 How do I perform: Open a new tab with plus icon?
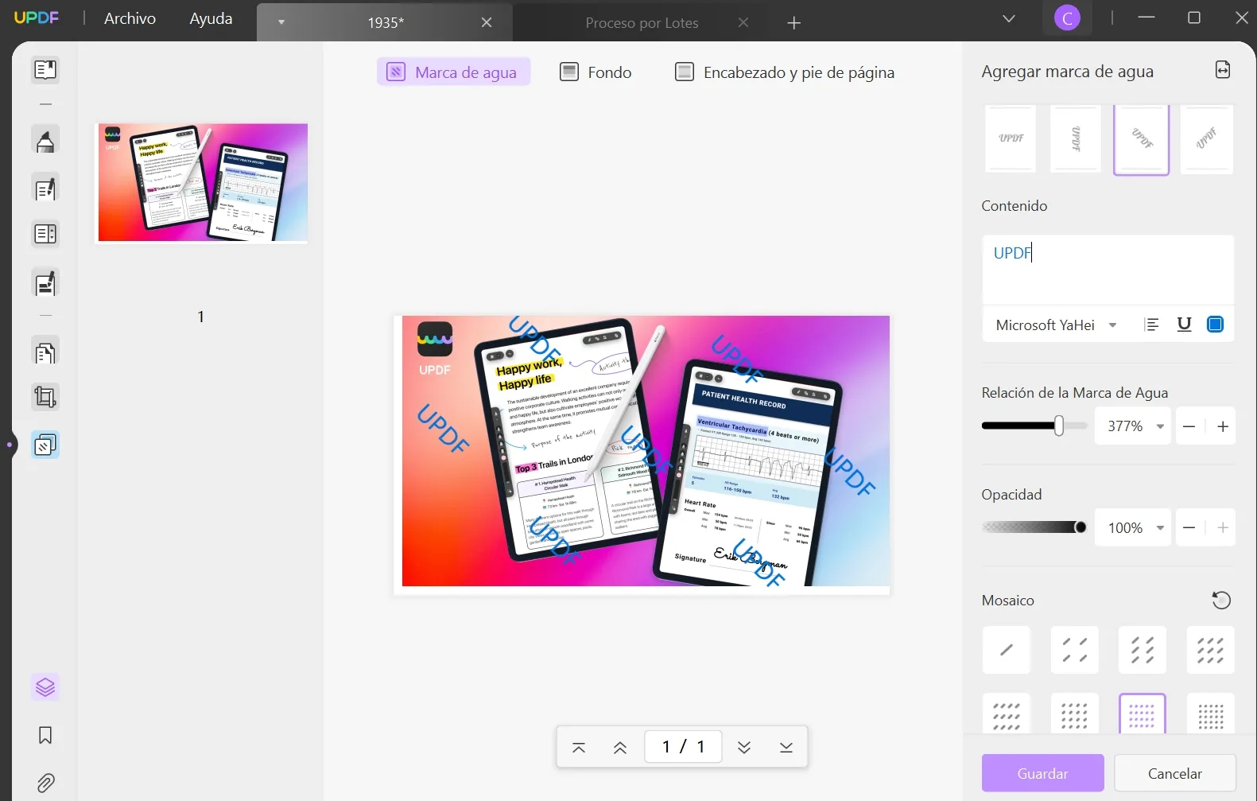coord(793,23)
